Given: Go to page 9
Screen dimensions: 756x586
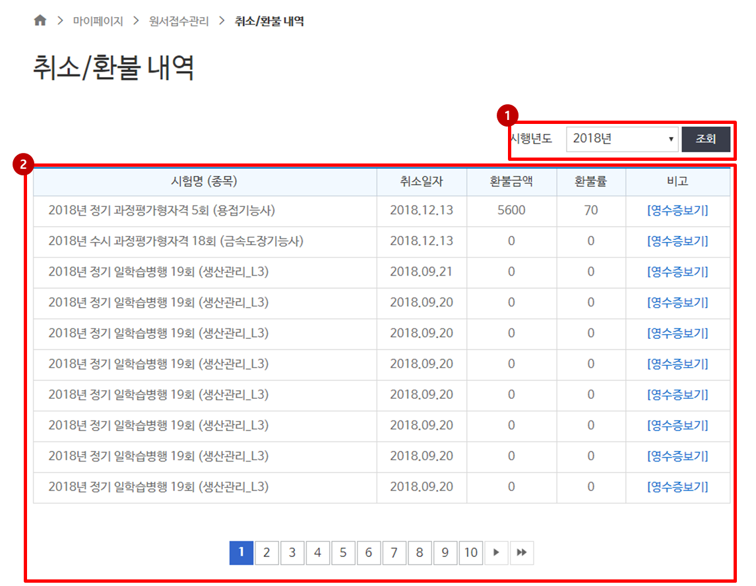Looking at the screenshot, I should point(445,552).
